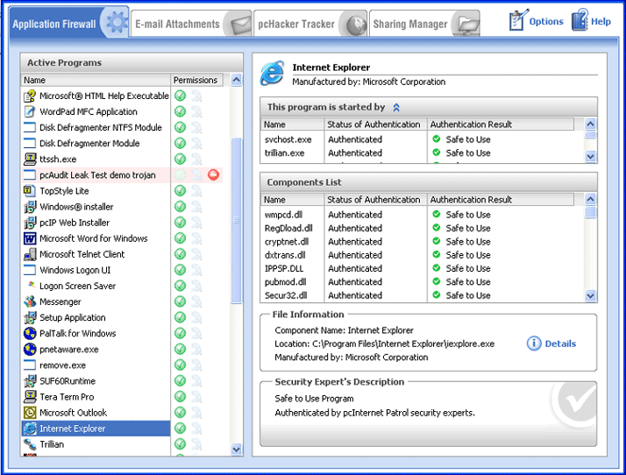Image resolution: width=626 pixels, height=475 pixels.
Task: Select svchost.exe in started-by list
Action: [x=288, y=139]
